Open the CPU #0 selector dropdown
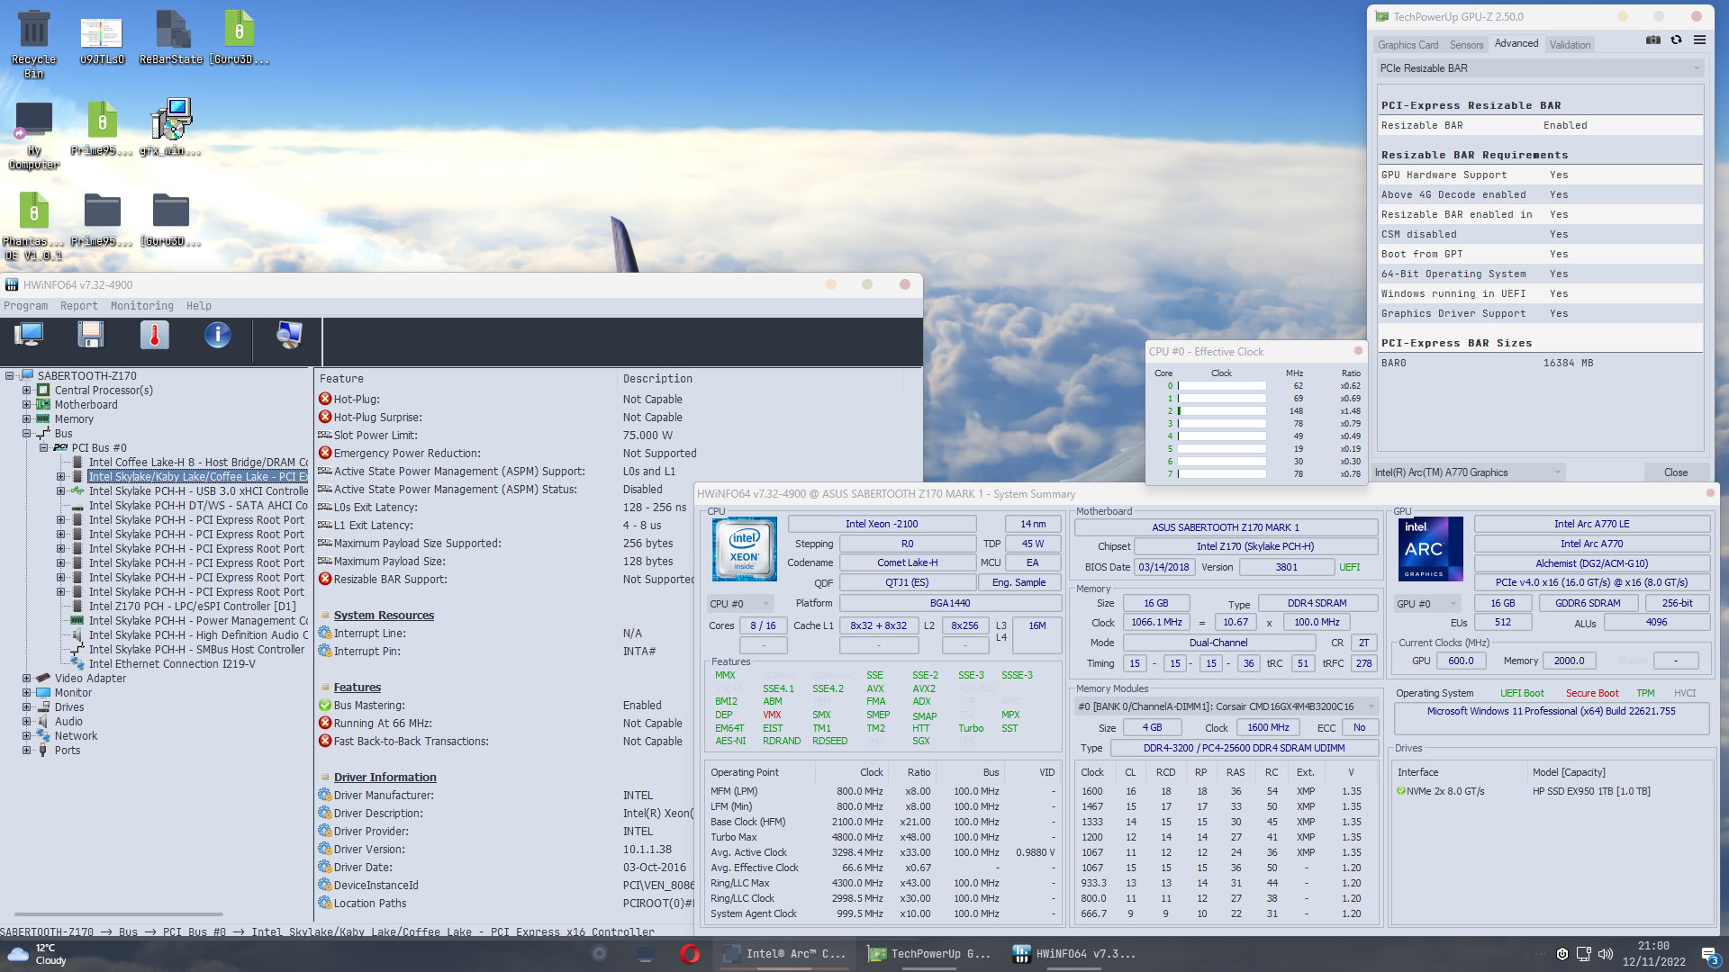Image resolution: width=1729 pixels, height=972 pixels. point(740,604)
